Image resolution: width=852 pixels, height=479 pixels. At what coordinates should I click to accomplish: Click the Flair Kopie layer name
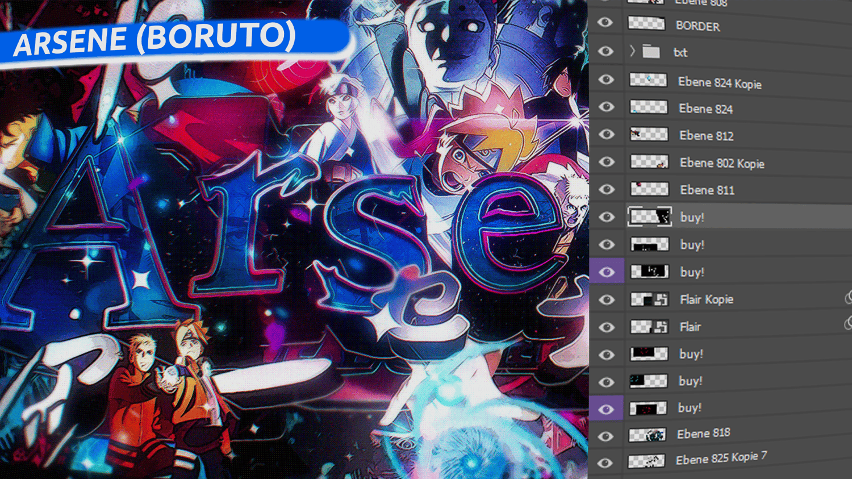(x=707, y=299)
